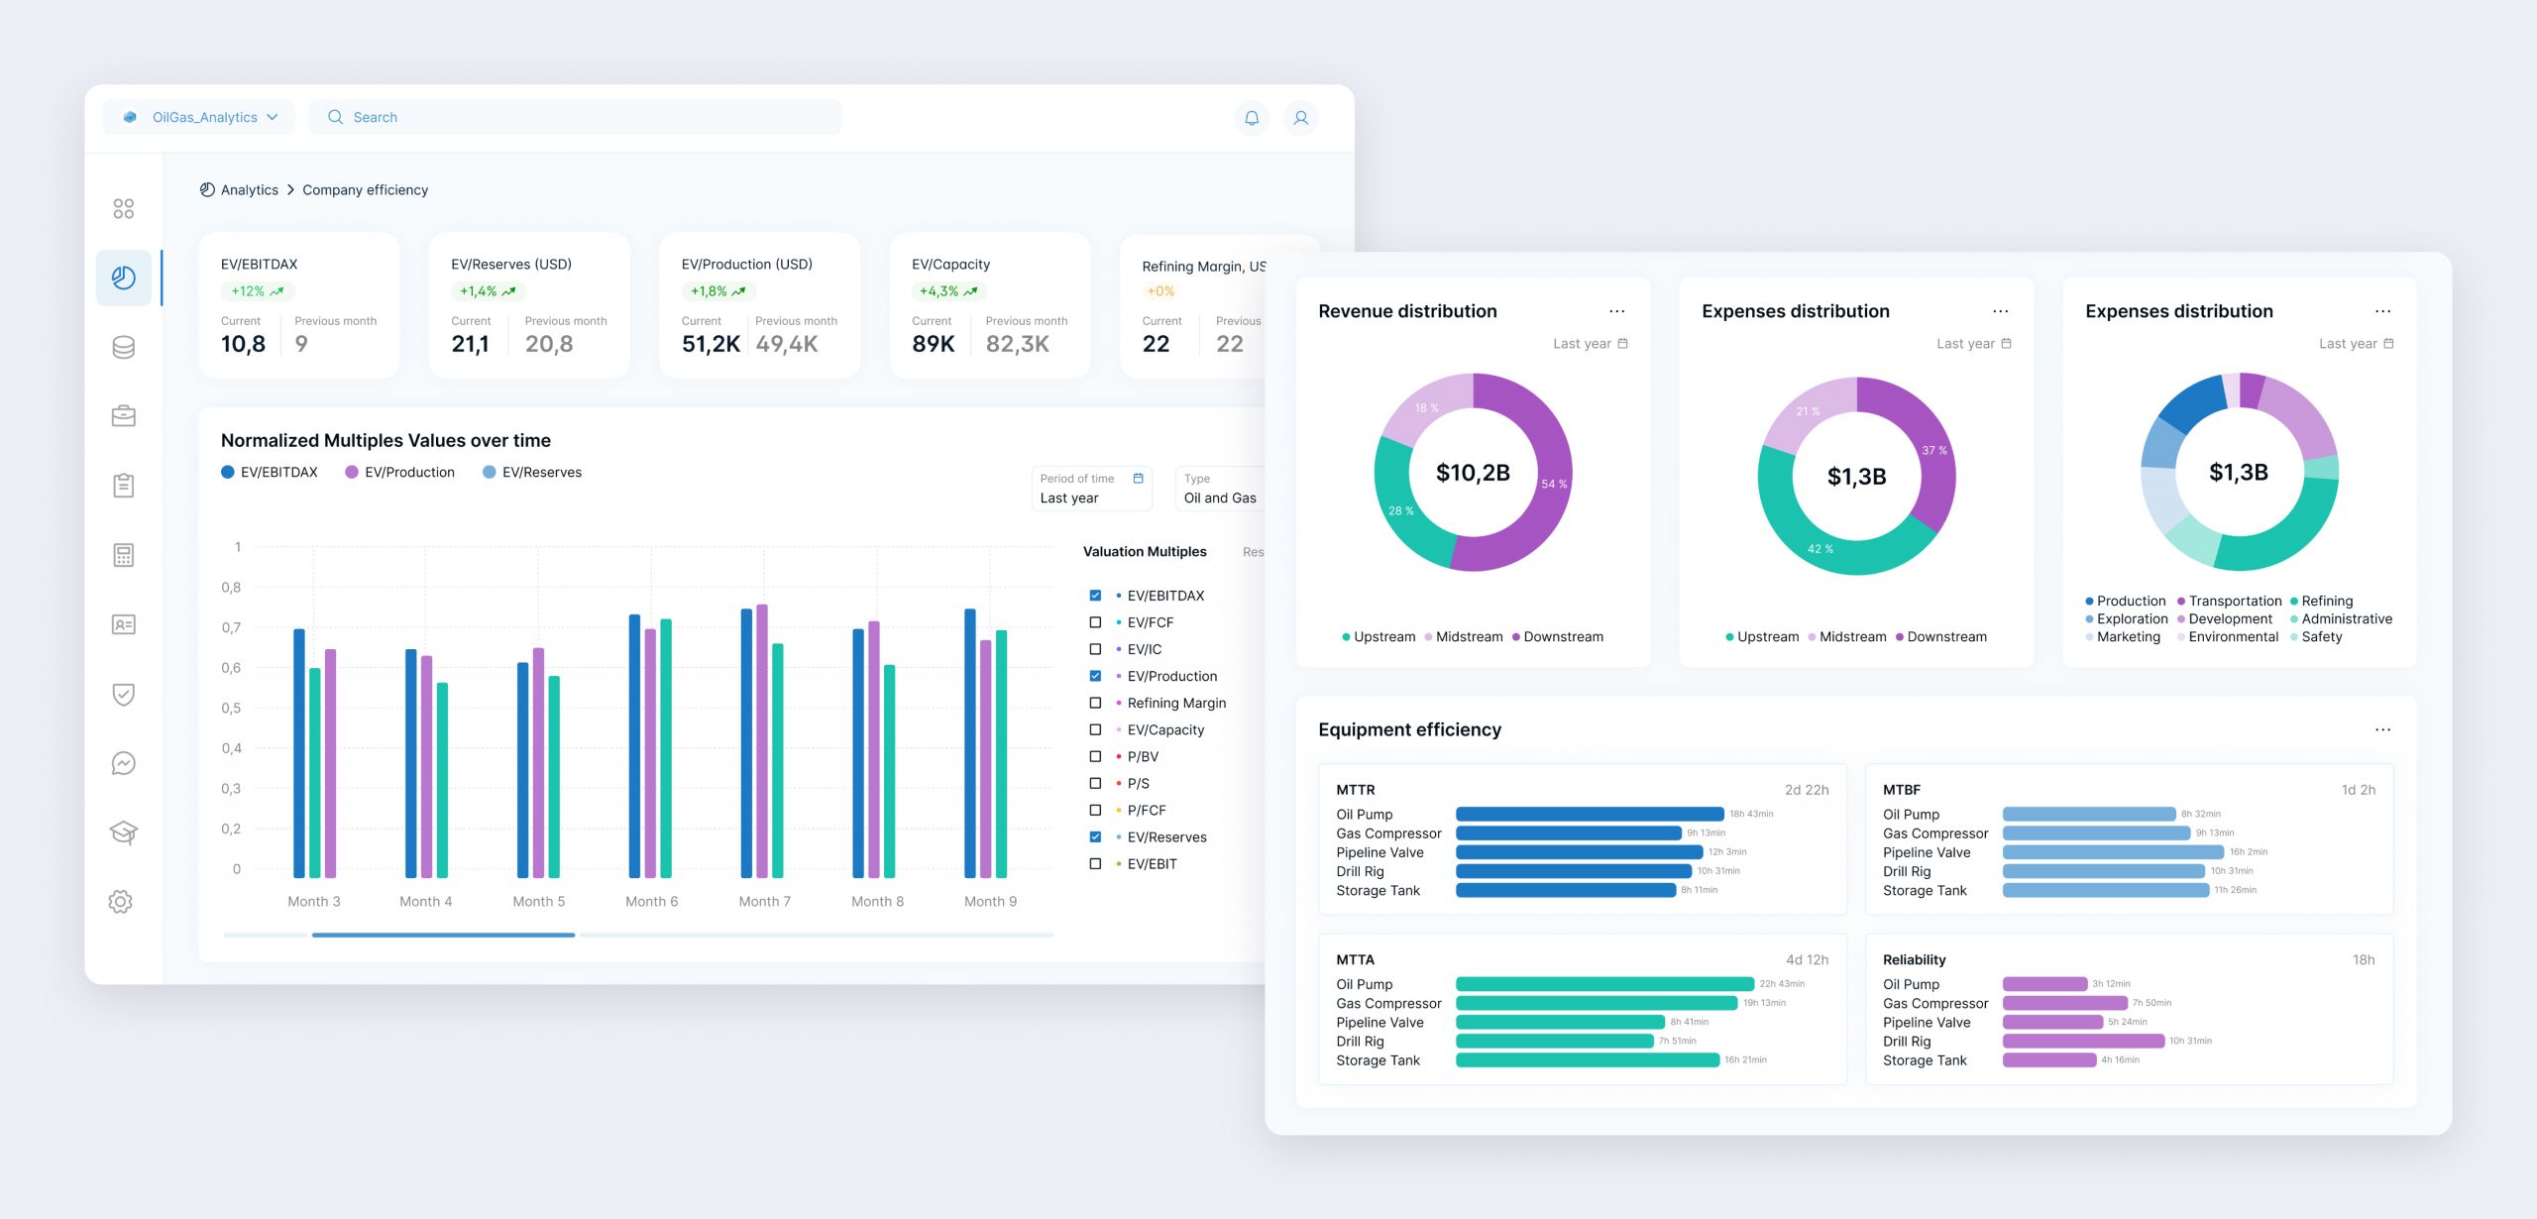This screenshot has height=1219, width=2537.
Task: Expand the Type Oil and Gas dropdown
Action: point(1221,489)
